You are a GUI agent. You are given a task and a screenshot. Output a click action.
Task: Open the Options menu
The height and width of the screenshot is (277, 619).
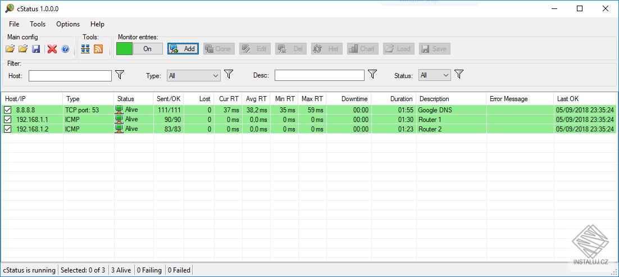click(68, 24)
